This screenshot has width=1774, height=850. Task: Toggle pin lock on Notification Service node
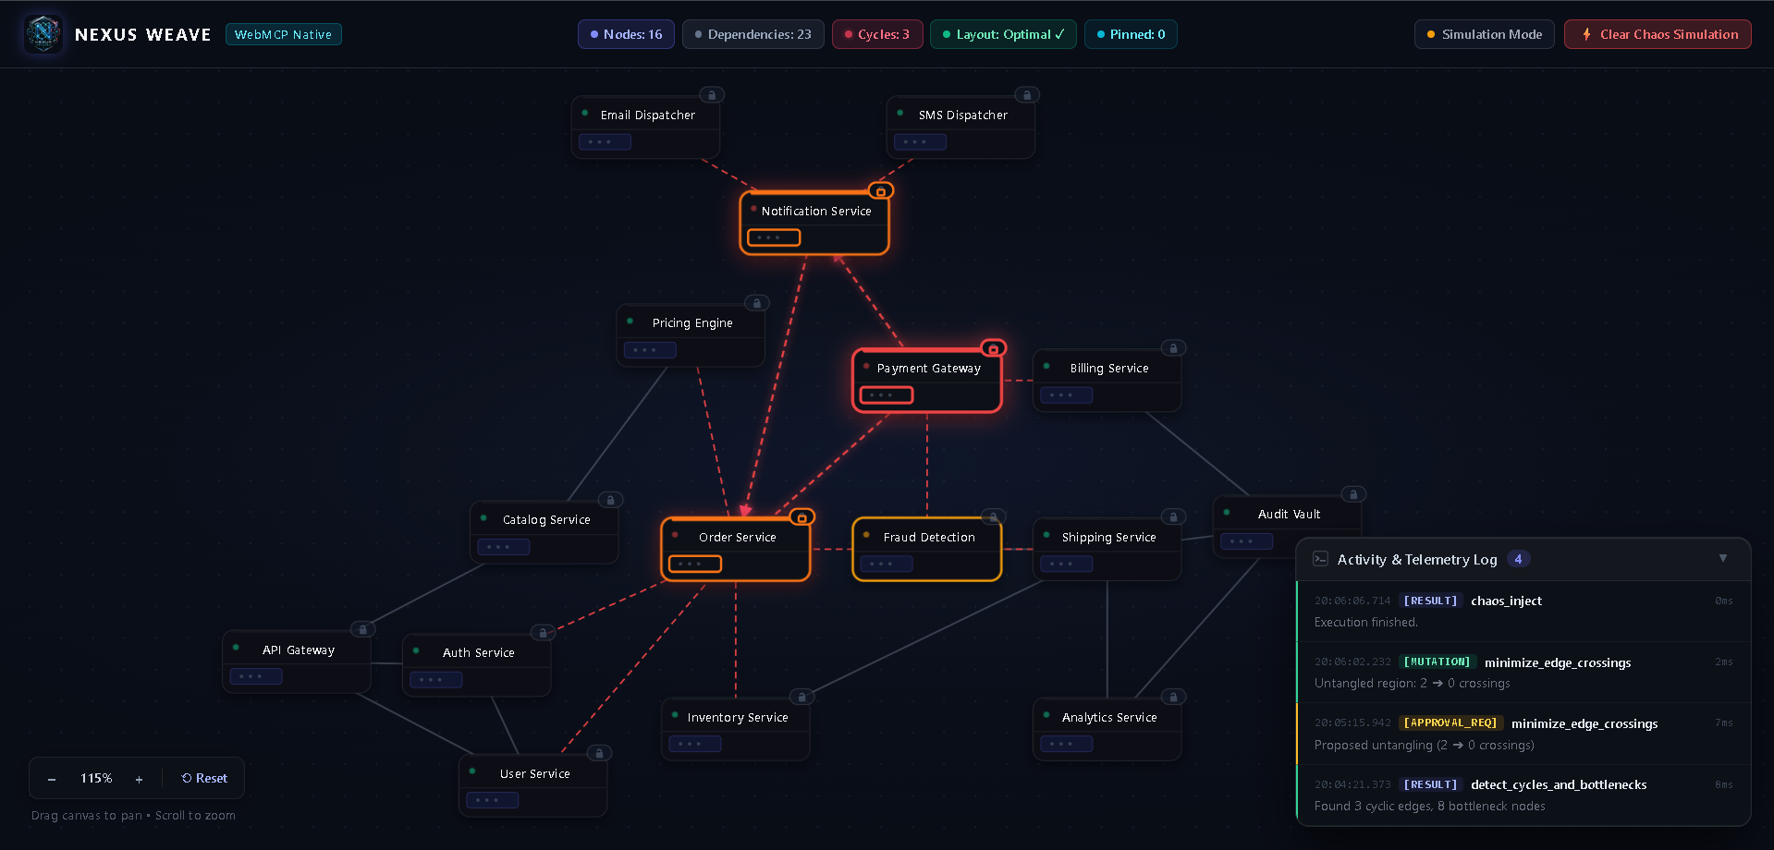tap(881, 191)
